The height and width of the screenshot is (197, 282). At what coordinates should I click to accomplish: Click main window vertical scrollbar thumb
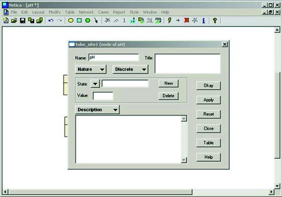[x=277, y=115]
